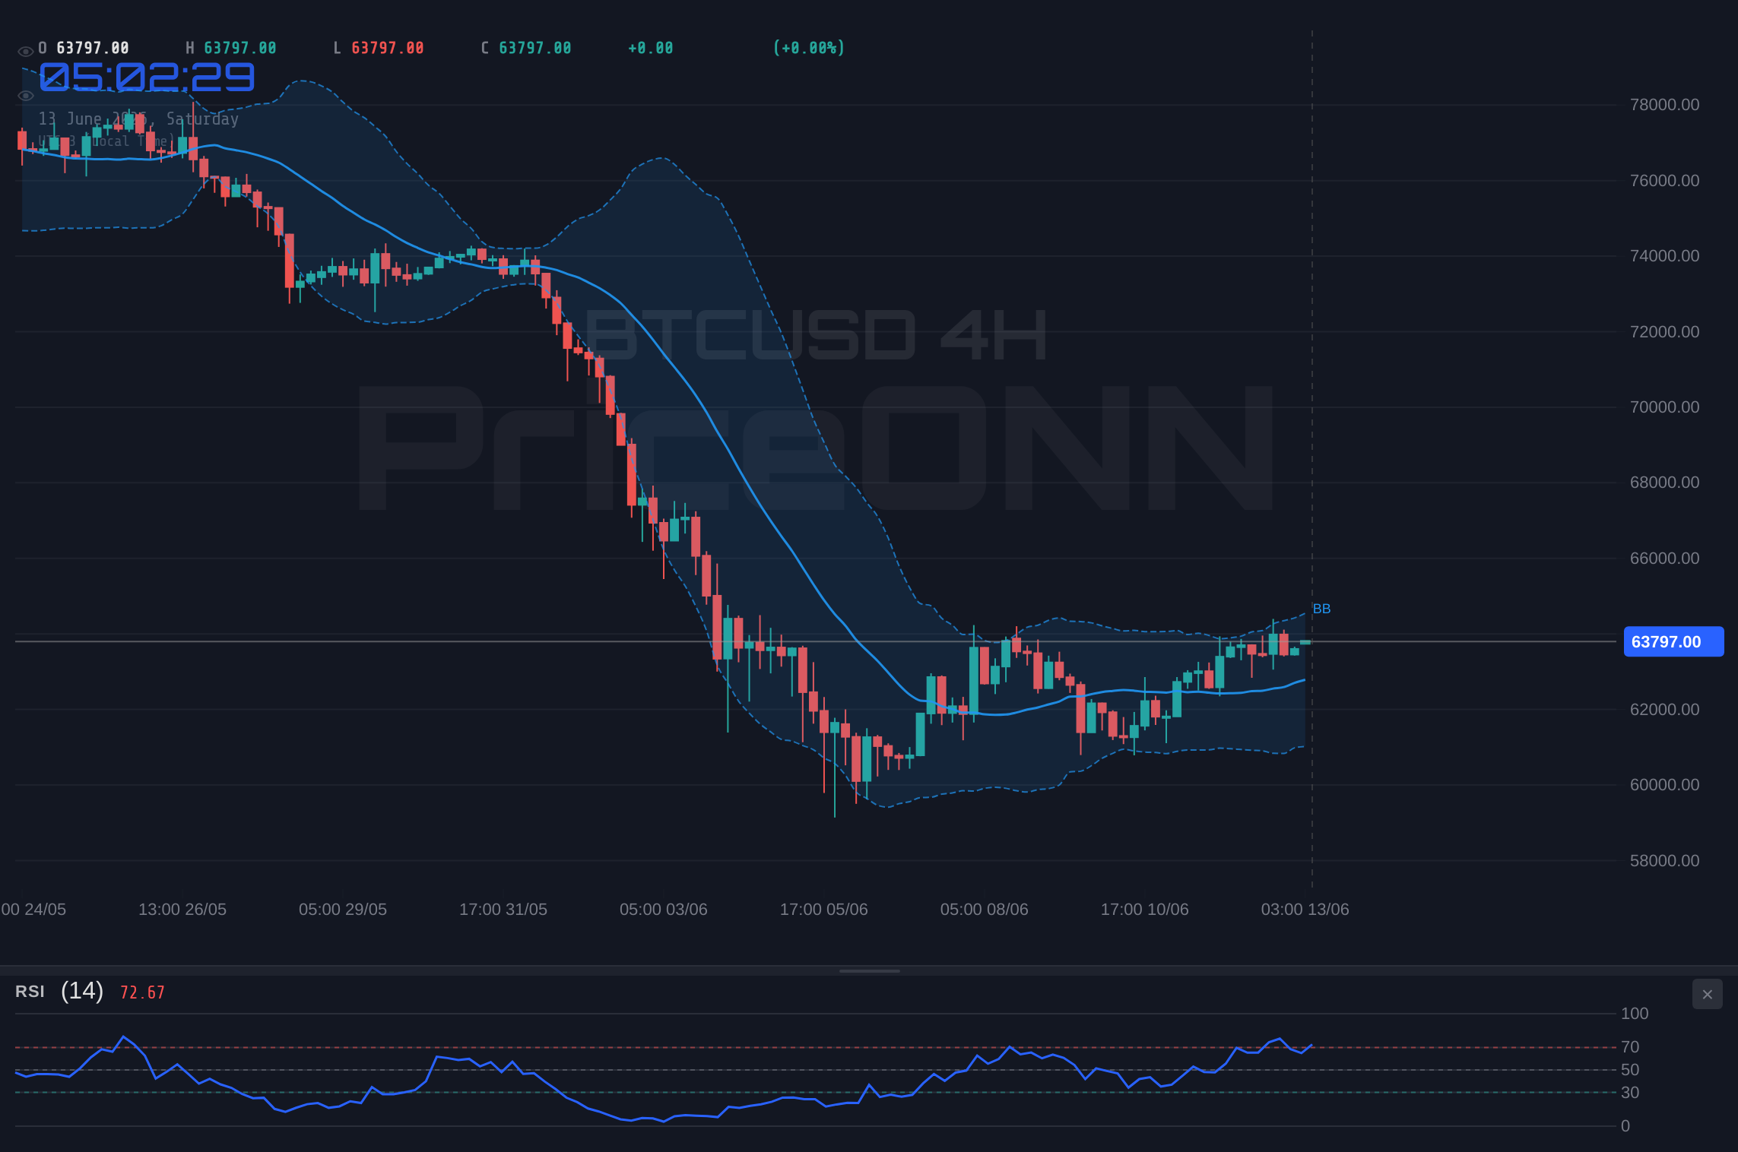Click the RSI scale label 100
1738x1152 pixels.
point(1635,1014)
